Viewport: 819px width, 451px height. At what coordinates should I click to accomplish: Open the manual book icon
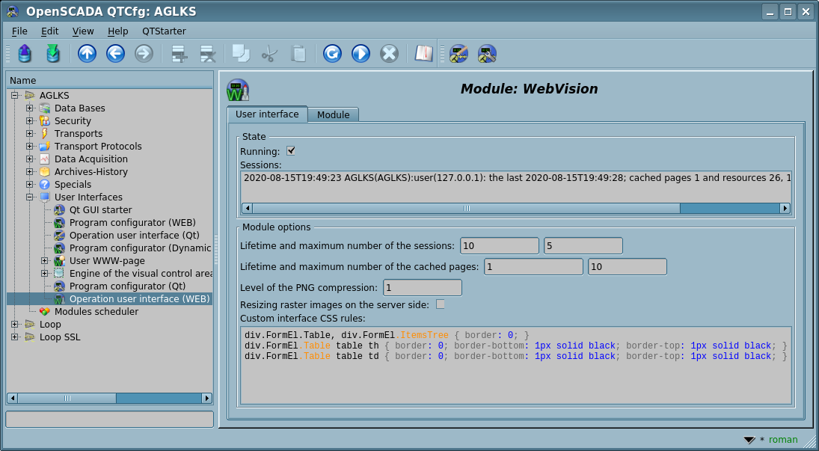point(423,53)
